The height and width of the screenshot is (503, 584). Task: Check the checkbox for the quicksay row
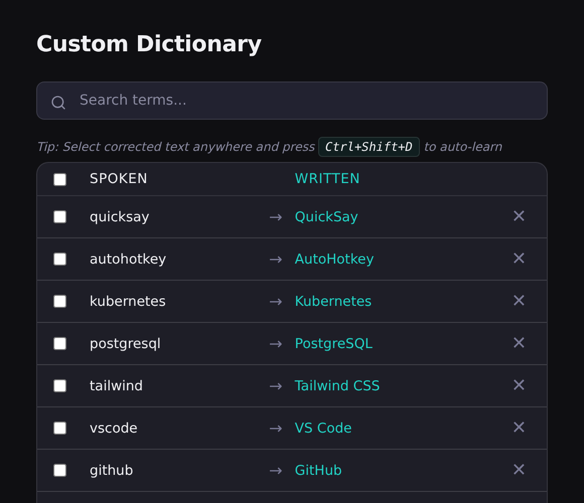pos(60,217)
